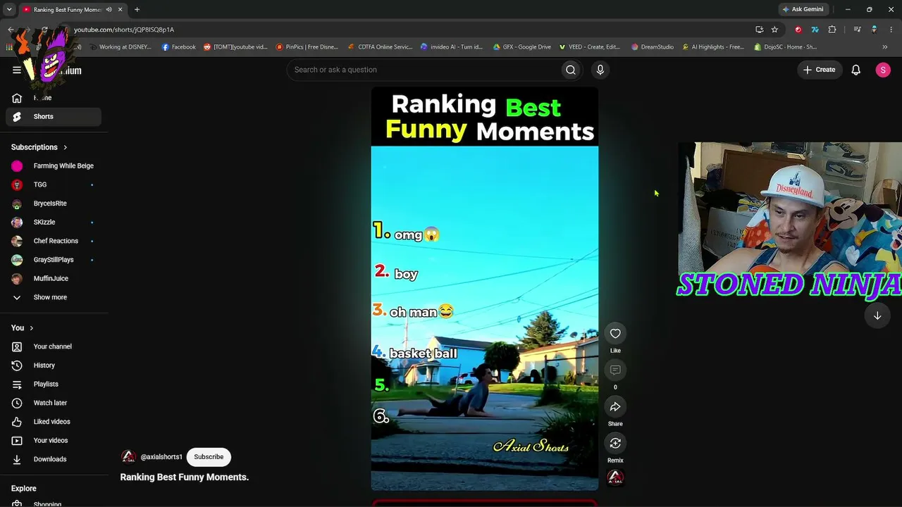Like the Short with the heart icon
The image size is (902, 507).
pyautogui.click(x=615, y=334)
